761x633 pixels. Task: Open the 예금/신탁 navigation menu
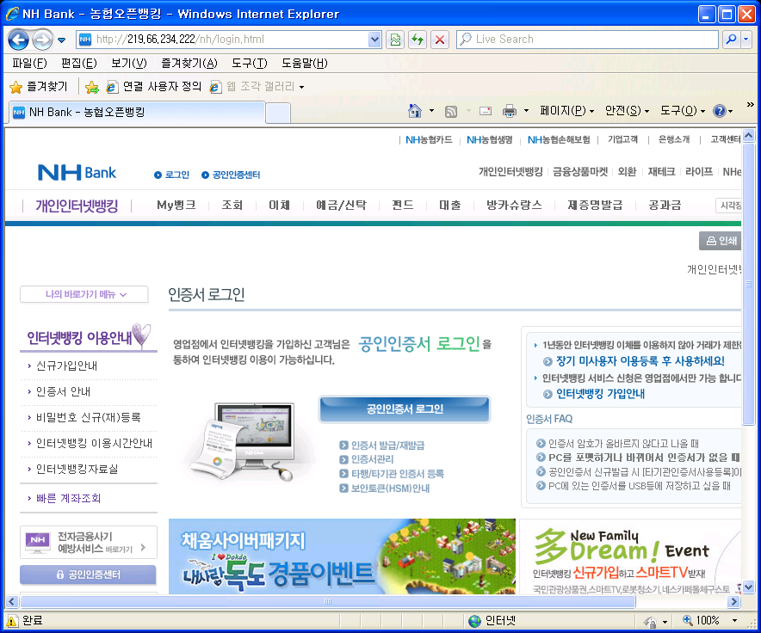[341, 206]
